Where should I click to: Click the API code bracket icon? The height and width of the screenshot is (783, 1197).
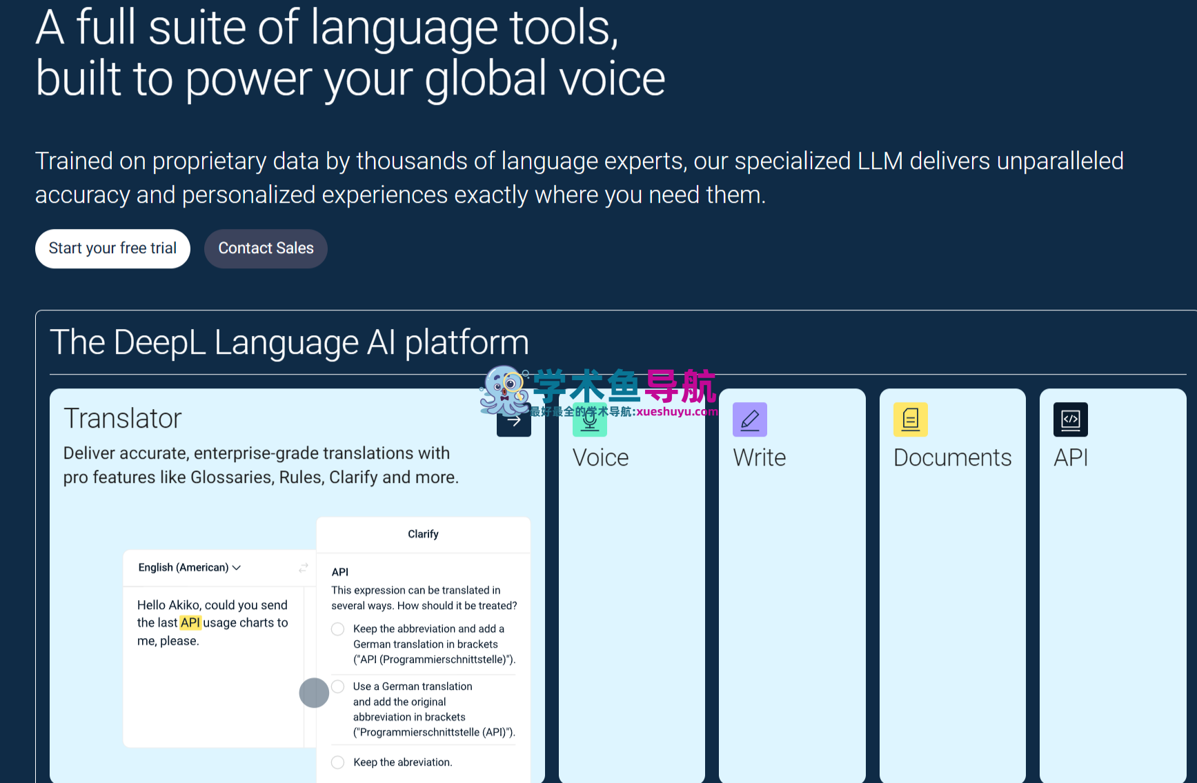(1070, 419)
